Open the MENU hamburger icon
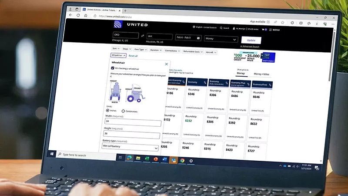The image size is (348, 196). 270,30
